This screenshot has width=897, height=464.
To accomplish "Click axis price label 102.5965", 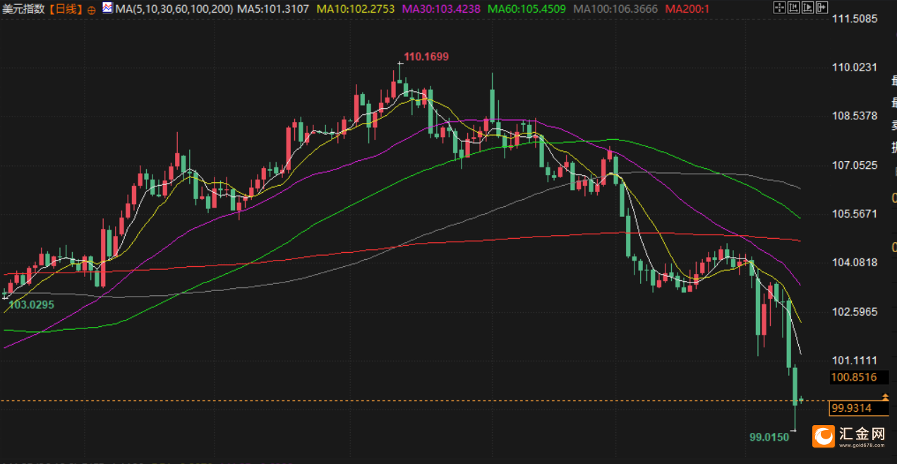I will click(x=854, y=311).
